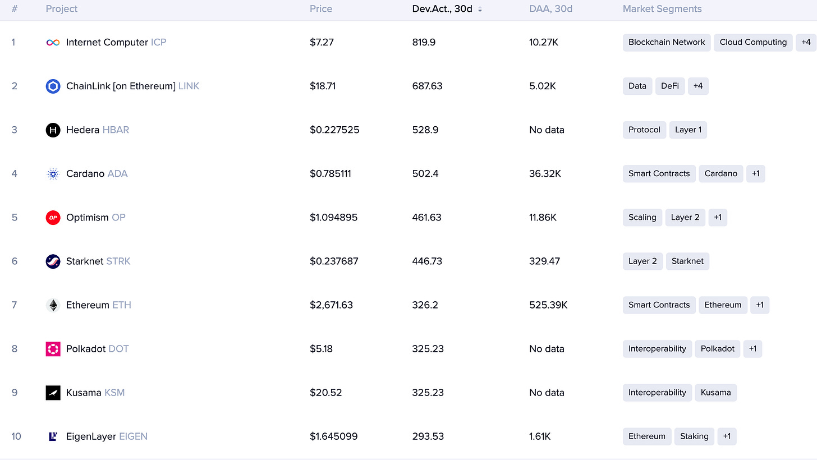Screen dimensions: 817x460
Task: Select Layer 2 tag in Optimism row
Action: tap(685, 218)
